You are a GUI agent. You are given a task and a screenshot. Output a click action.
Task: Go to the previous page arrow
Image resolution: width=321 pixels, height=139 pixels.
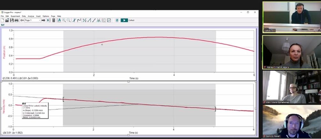[x=22, y=20]
